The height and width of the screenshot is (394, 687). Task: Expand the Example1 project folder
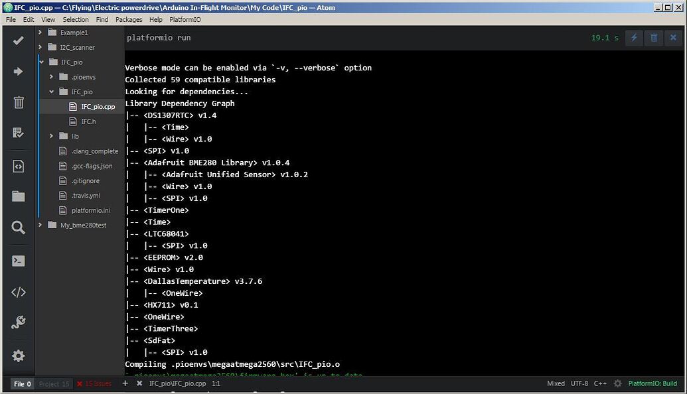pos(40,33)
